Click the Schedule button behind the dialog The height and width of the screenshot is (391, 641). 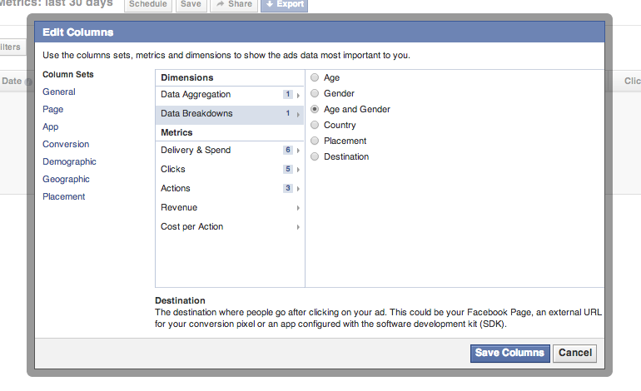click(x=148, y=4)
